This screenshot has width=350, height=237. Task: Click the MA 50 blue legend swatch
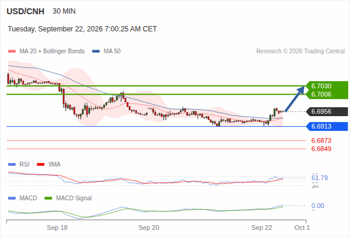click(96, 52)
